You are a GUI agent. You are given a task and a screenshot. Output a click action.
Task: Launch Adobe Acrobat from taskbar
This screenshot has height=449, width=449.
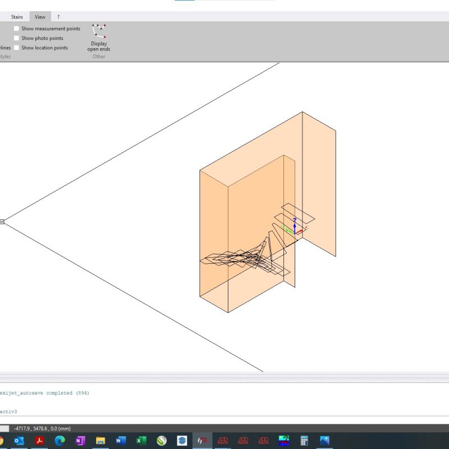(x=40, y=441)
